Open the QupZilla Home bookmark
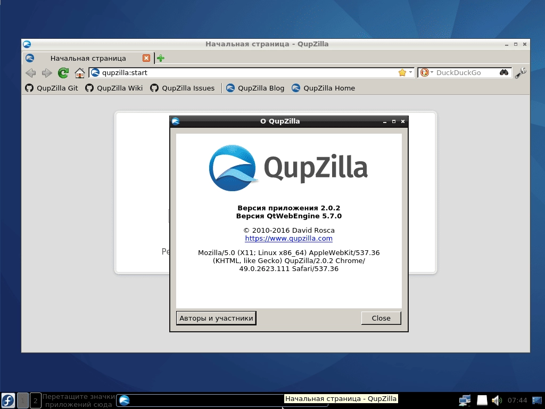Screen dimensions: 545x409 tap(323, 88)
